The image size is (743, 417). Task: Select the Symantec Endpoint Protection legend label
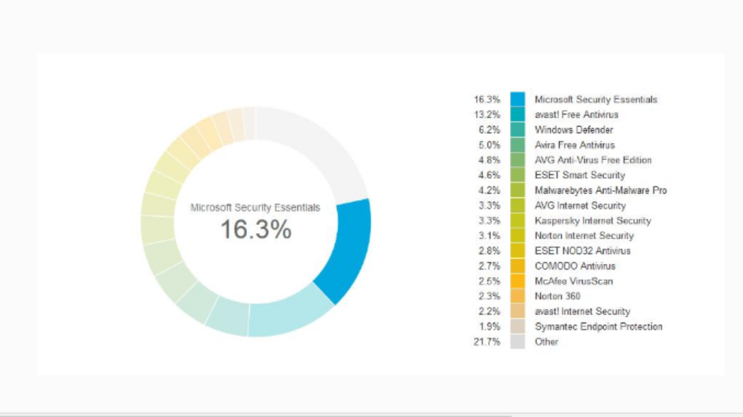click(x=599, y=327)
